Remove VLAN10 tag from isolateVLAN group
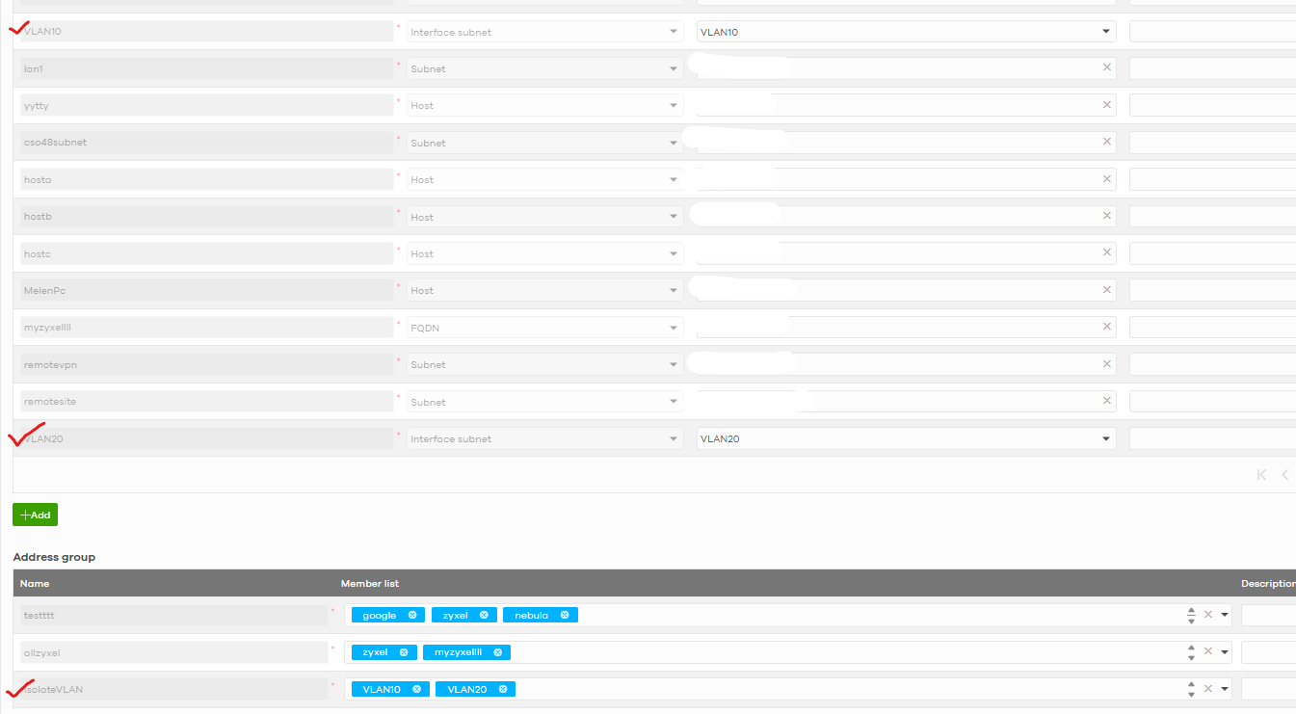The height and width of the screenshot is (714, 1296). tap(416, 689)
